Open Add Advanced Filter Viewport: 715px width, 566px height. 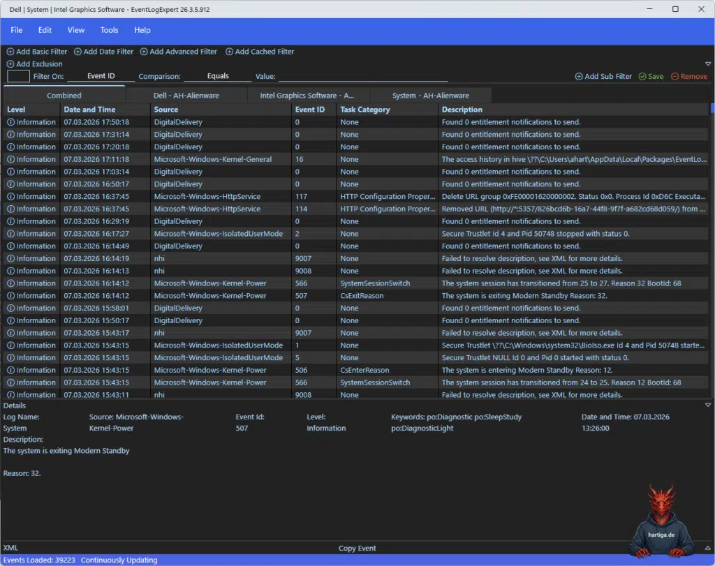click(x=179, y=51)
